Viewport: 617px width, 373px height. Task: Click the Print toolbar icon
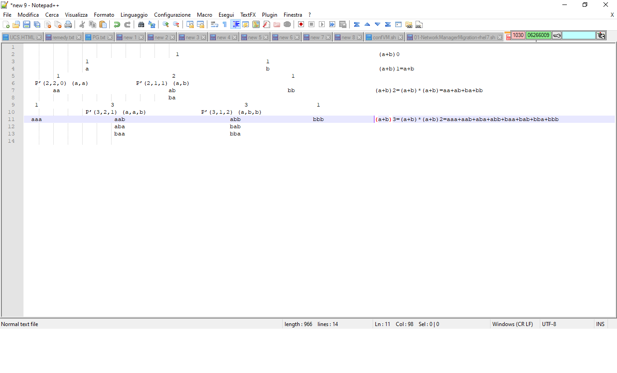point(68,24)
